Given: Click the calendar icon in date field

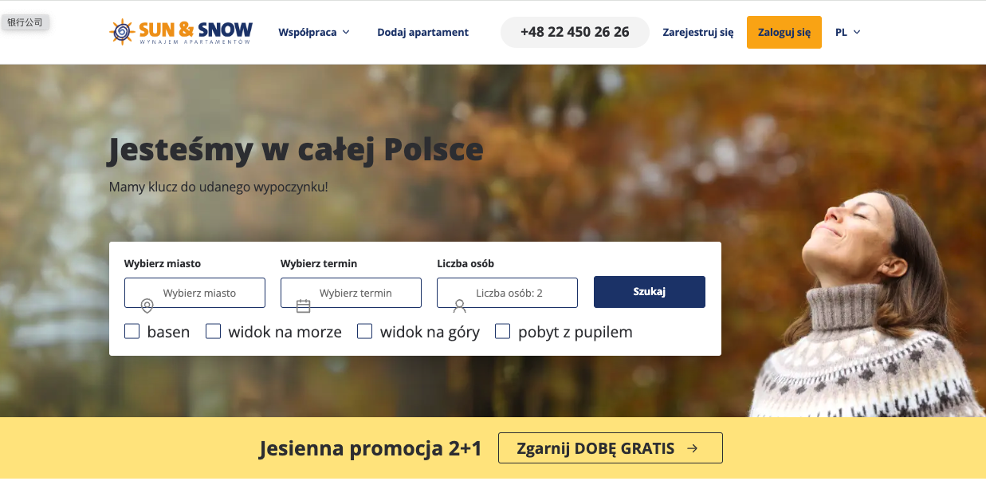Looking at the screenshot, I should point(303,306).
